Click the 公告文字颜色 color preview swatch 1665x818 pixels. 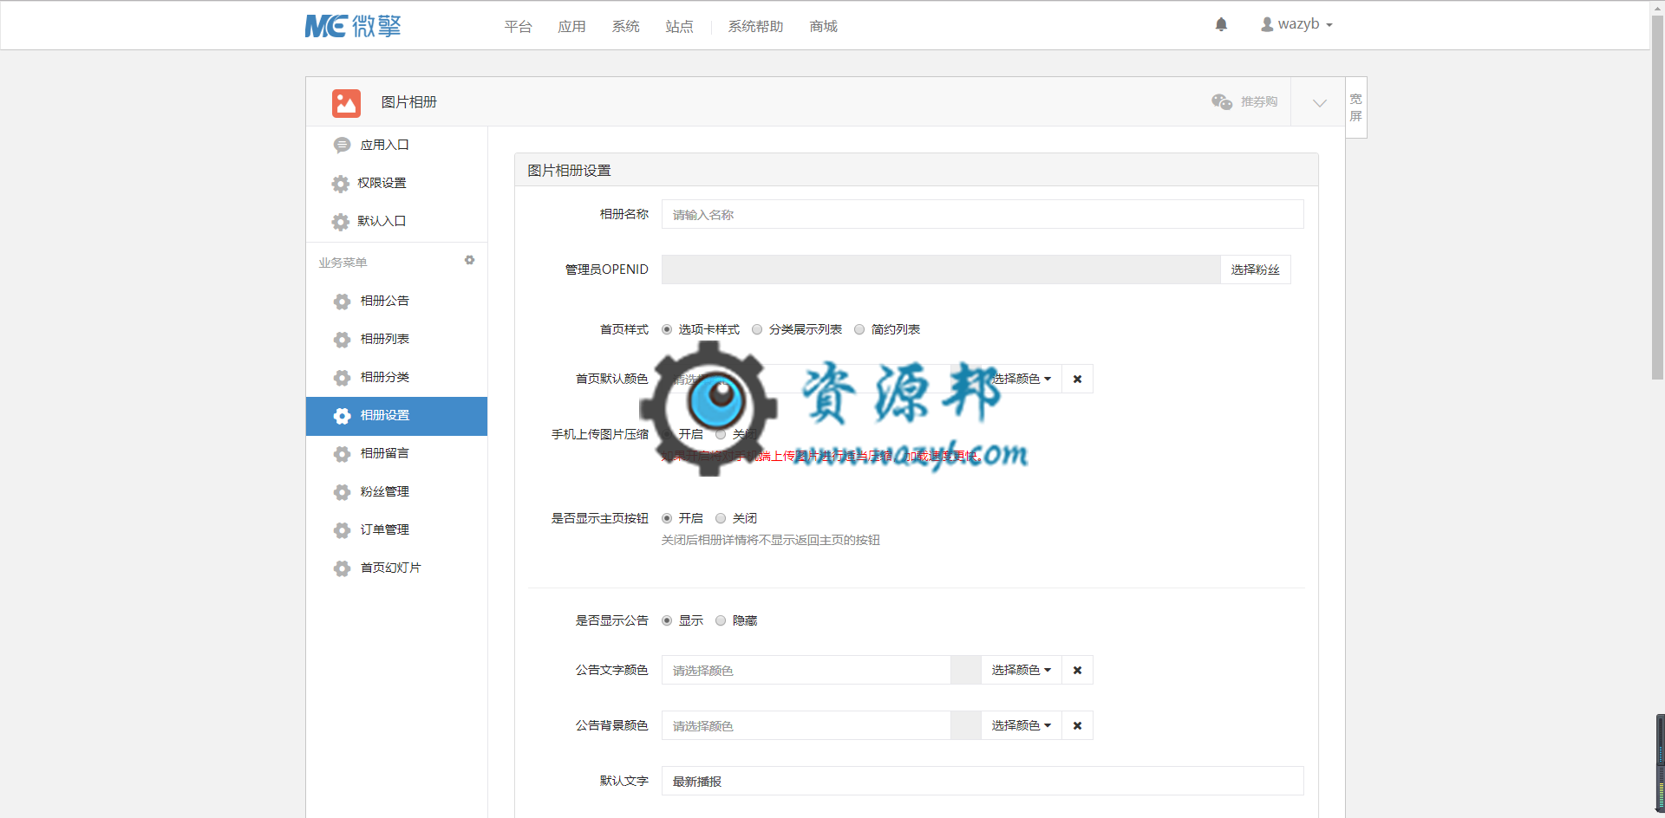966,670
